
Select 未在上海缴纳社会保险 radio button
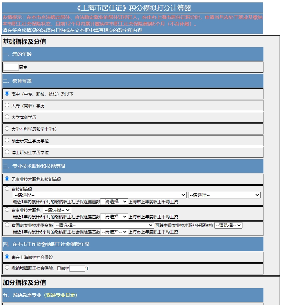pos(7,257)
